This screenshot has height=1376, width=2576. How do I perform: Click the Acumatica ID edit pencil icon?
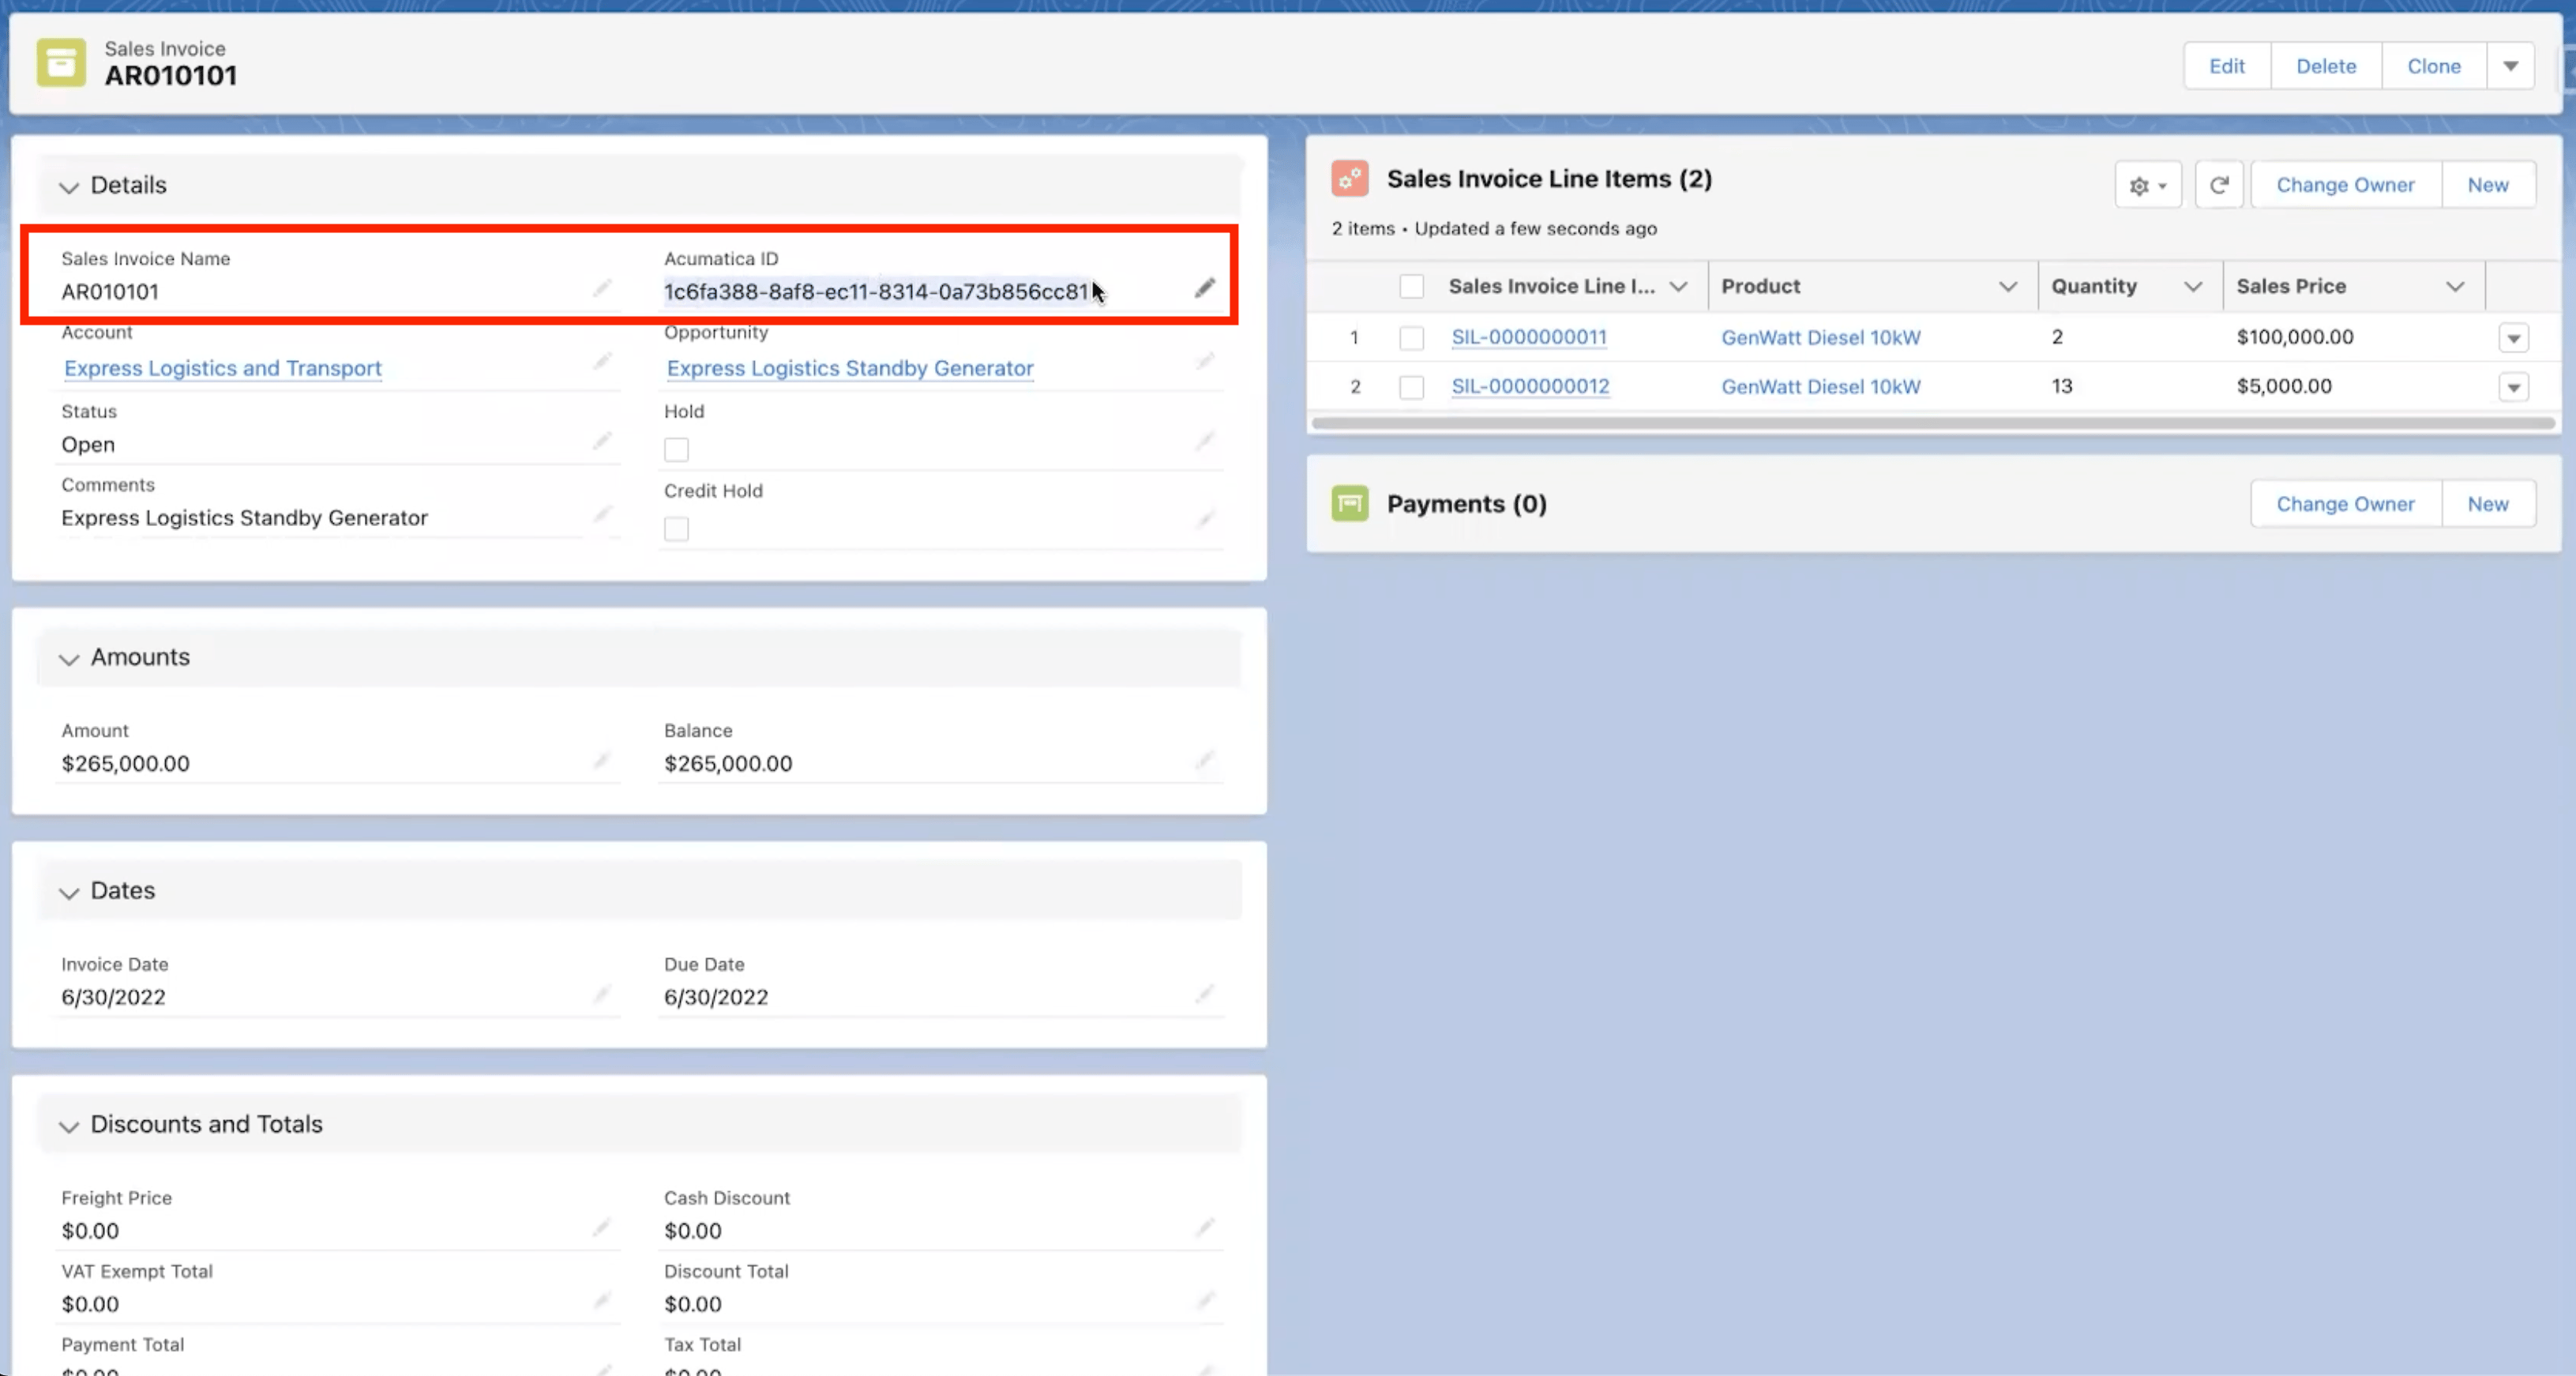pos(1204,289)
